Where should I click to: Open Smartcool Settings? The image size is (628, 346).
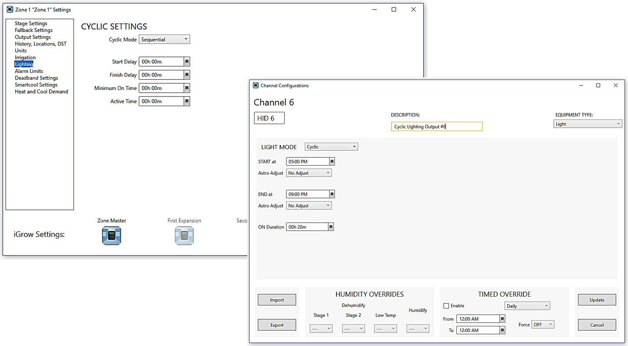[x=36, y=85]
